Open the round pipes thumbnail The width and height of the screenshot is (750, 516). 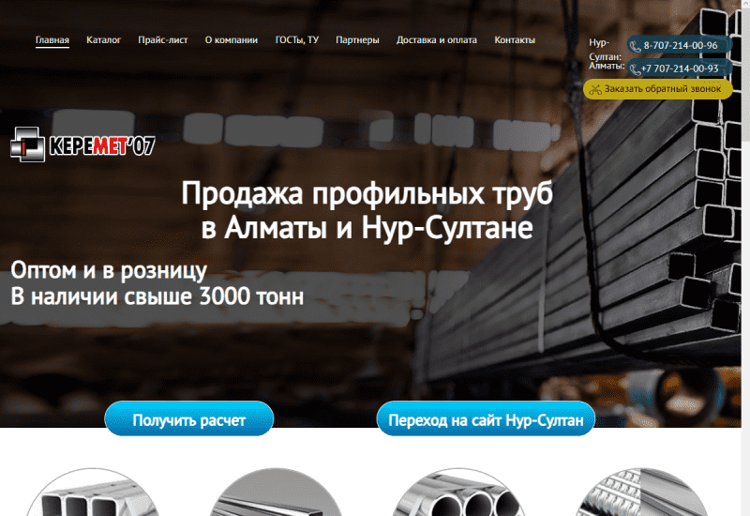[x=458, y=493]
